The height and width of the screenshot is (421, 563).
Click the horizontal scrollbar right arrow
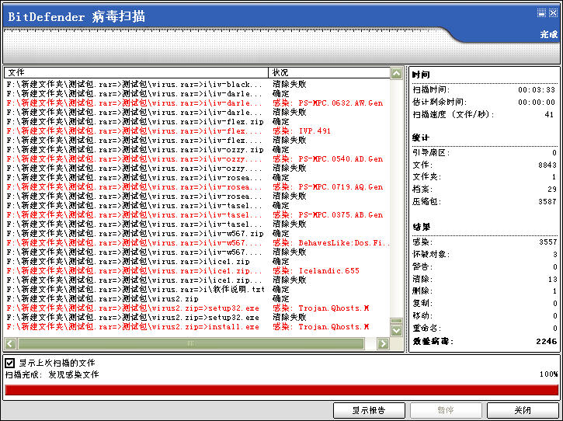click(x=383, y=344)
